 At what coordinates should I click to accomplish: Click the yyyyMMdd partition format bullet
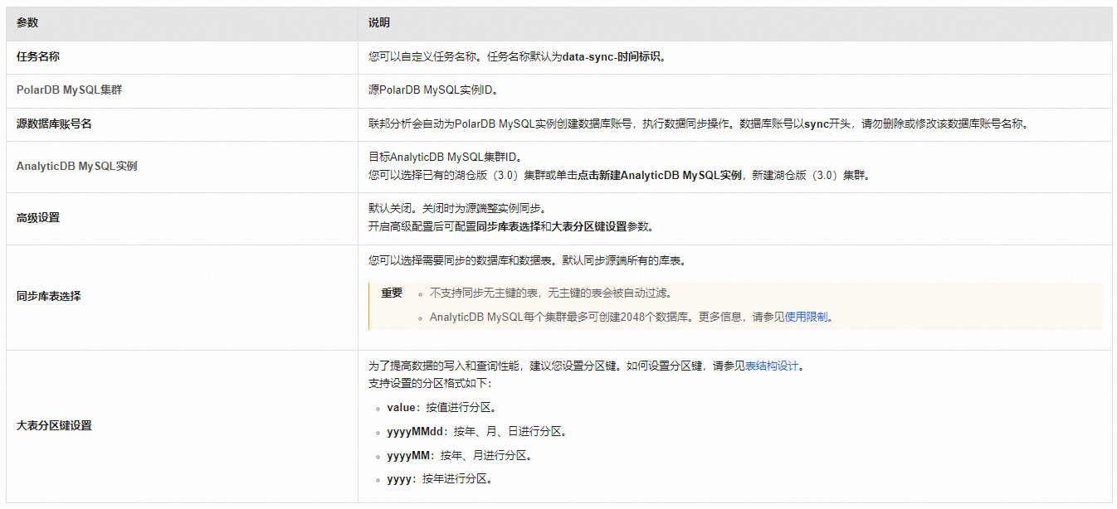coord(476,431)
